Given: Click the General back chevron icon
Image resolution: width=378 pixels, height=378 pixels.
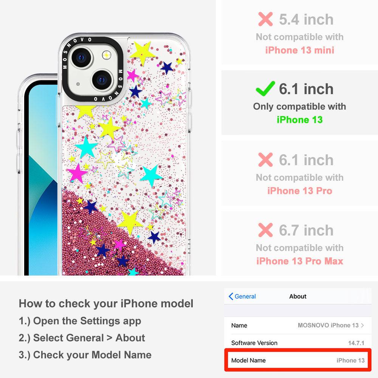Looking at the screenshot, I should [x=231, y=296].
